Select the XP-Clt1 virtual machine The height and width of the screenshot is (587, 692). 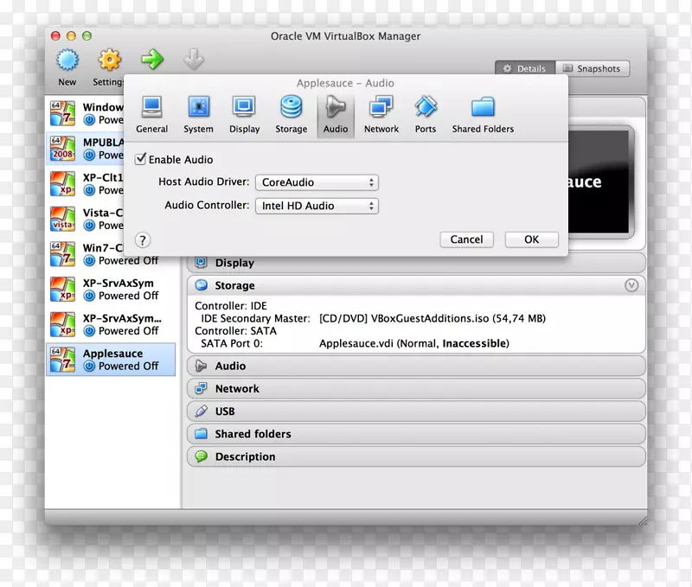pyautogui.click(x=85, y=183)
